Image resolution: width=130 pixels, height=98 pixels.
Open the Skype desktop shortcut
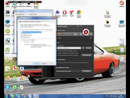pos(8,88)
